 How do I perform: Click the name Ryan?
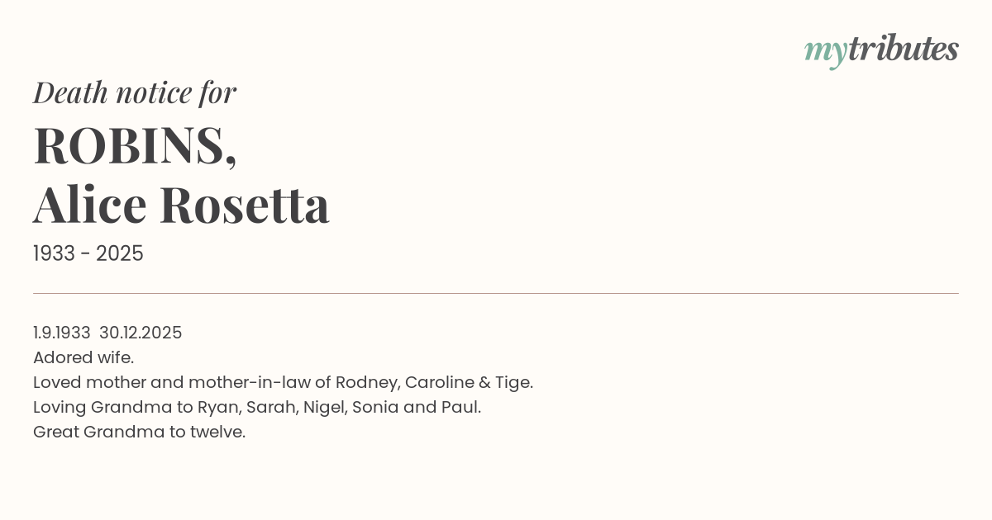[217, 407]
